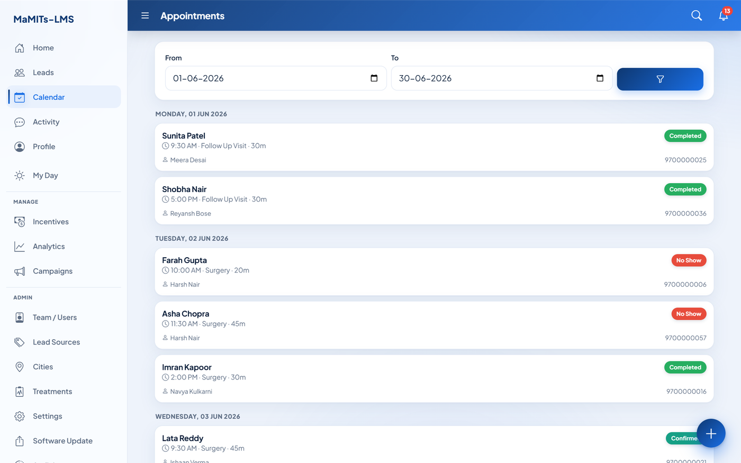Click phone number 9700000006
The width and height of the screenshot is (741, 463).
pos(685,285)
